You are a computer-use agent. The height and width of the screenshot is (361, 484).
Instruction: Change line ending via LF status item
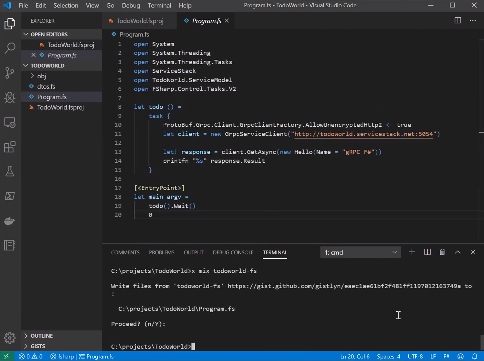[433, 356]
